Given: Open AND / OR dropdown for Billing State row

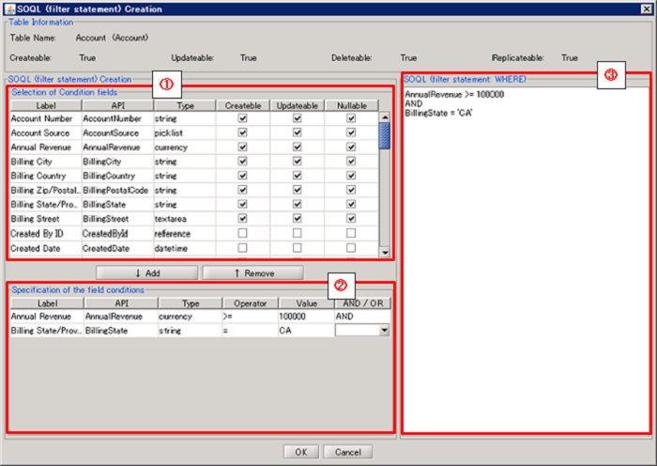Looking at the screenshot, I should [382, 331].
